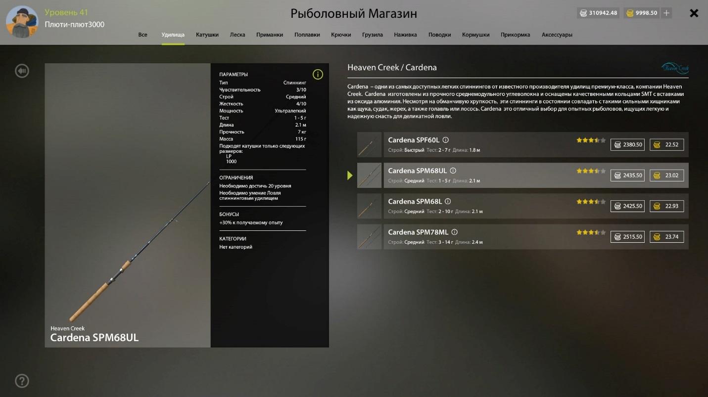Open info icon next to Cardena SPM78ML
708x397 pixels.
[x=454, y=232]
